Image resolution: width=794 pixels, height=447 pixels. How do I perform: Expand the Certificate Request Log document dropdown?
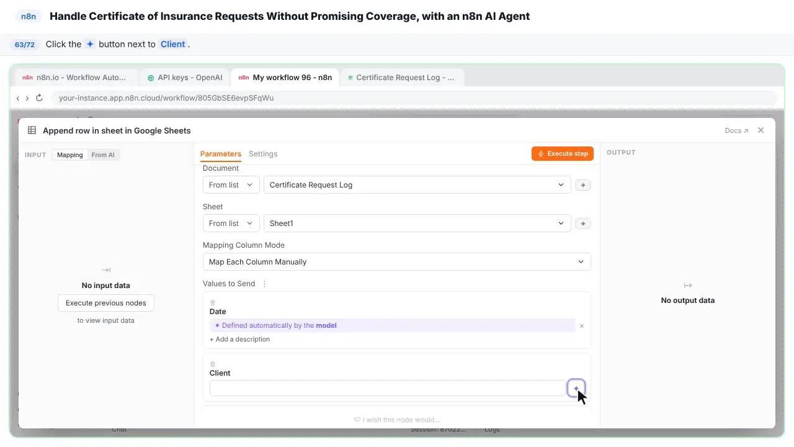coord(417,185)
